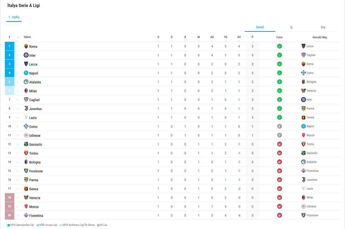The height and width of the screenshot is (229, 345).
Task: Switch to the Dış away standings tab
Action: [x=323, y=27]
